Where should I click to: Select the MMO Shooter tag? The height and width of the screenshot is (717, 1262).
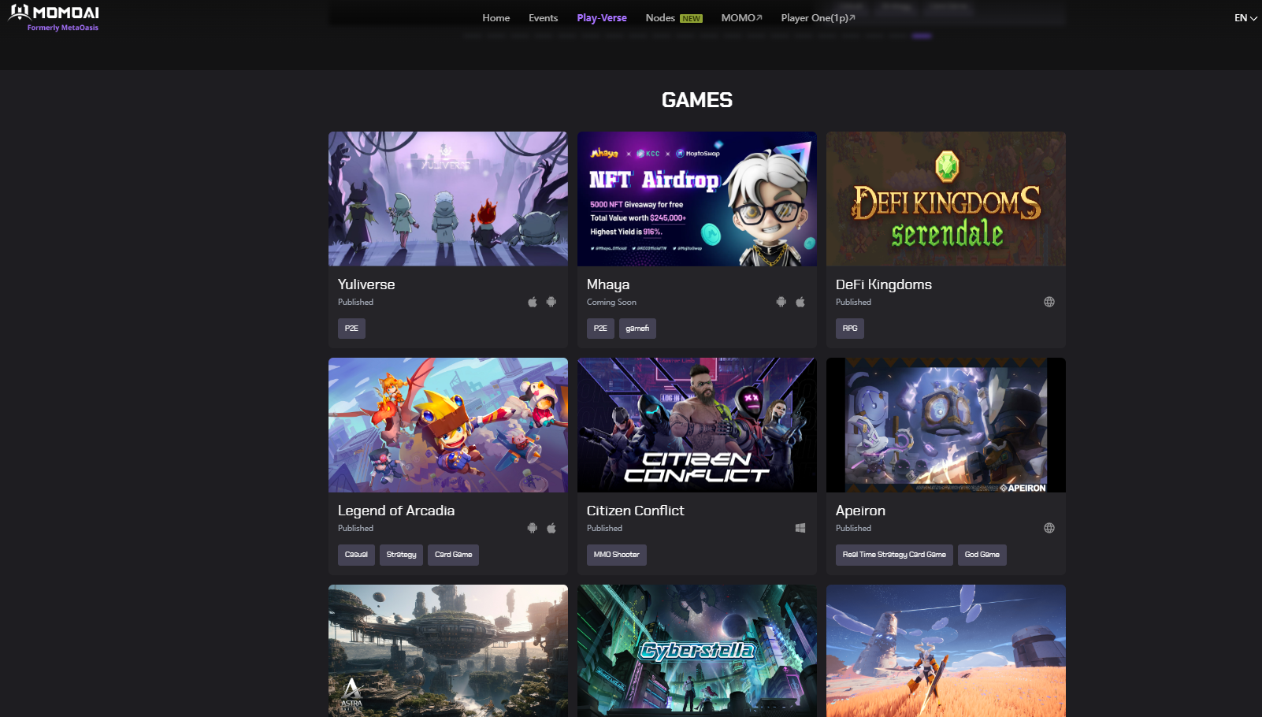pos(616,555)
